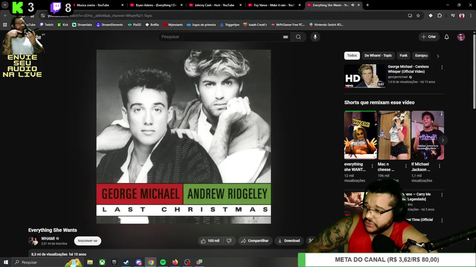Screen dimensions: 476x267
Task: Open the 'If Michael Jackson' short thumbnail
Action: coord(428,135)
